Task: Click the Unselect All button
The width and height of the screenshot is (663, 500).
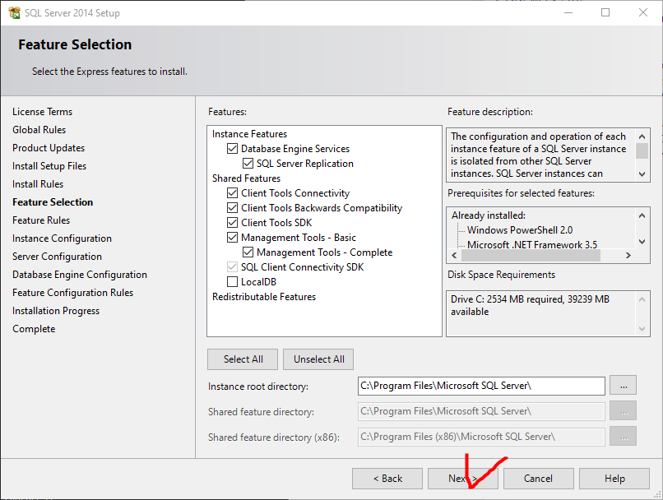Action: (x=318, y=359)
